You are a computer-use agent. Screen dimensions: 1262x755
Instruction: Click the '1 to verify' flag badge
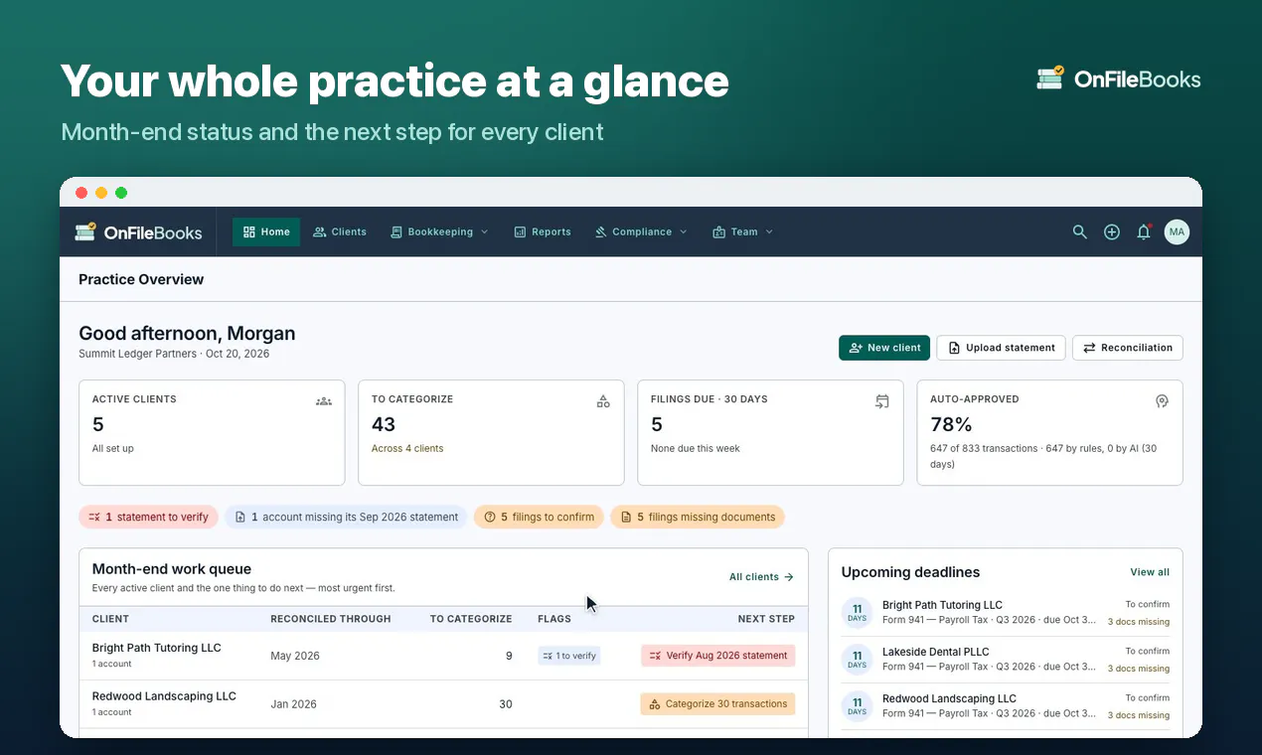coord(569,656)
